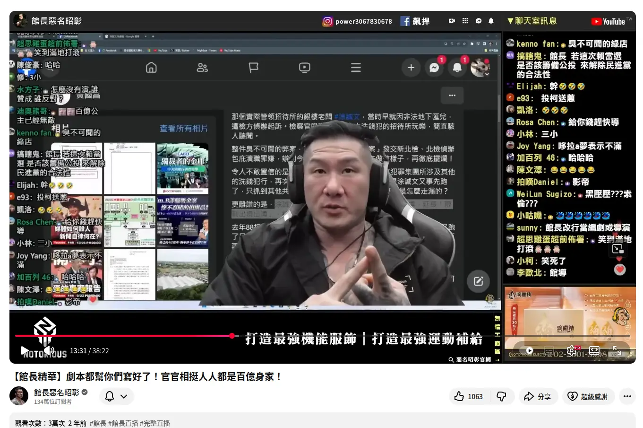This screenshot has height=428, width=643.
Task: Click the channel avatar below video
Action: click(19, 396)
